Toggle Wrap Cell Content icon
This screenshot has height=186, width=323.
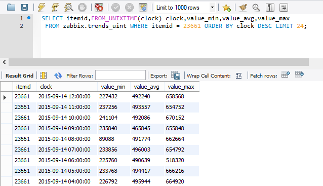tap(239, 76)
